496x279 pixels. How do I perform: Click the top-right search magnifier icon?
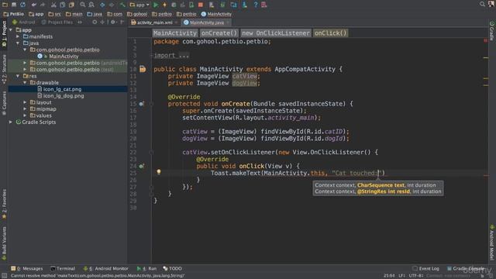point(482,4)
